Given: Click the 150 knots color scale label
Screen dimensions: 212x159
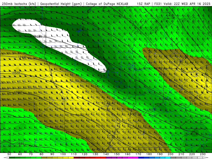Looking at the screenshot, I should point(117,154).
